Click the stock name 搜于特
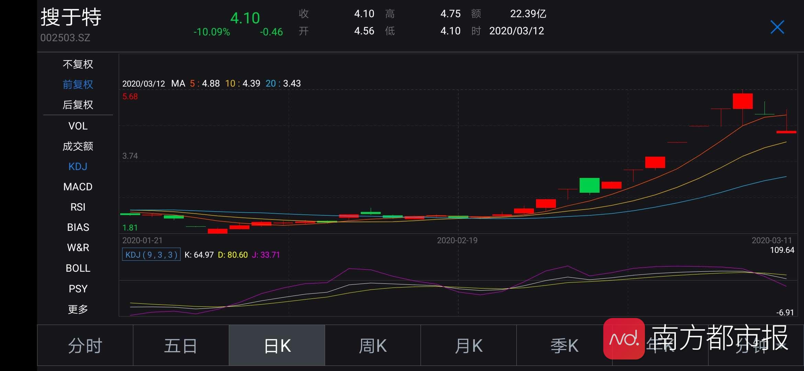The height and width of the screenshot is (371, 804). point(71,17)
